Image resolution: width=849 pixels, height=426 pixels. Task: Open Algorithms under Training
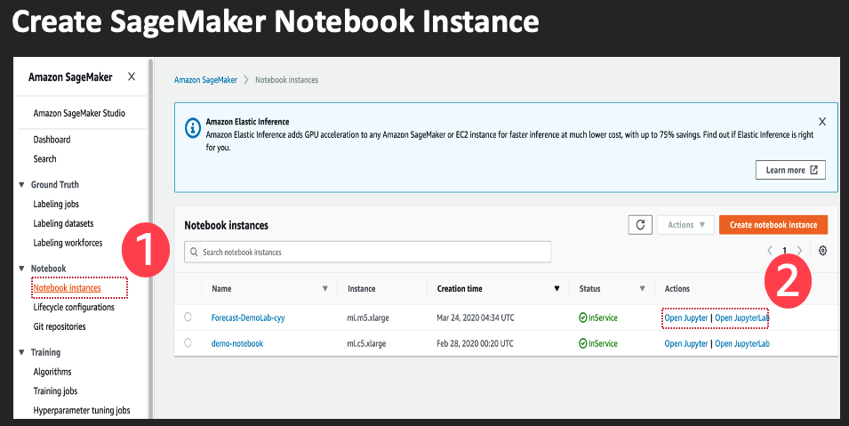point(52,372)
